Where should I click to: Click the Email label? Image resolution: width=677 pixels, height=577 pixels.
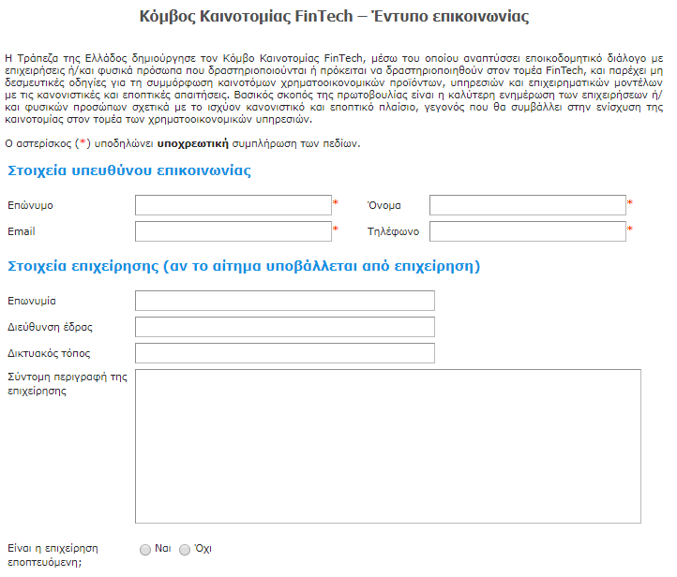pyautogui.click(x=22, y=231)
